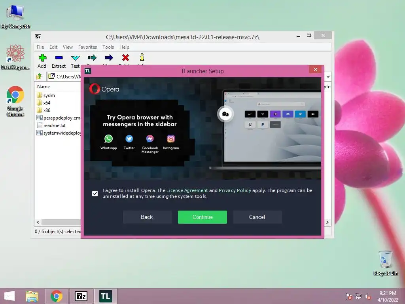405x304 pixels.
Task: Click the muted volume tray icon
Action: coord(368,296)
